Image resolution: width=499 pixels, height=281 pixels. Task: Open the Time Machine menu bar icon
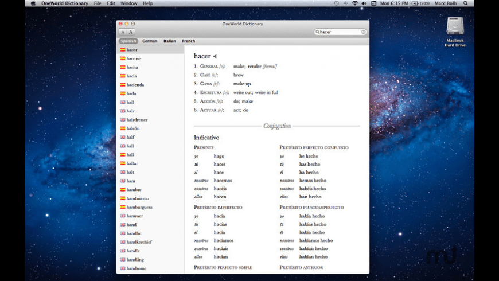click(336, 3)
